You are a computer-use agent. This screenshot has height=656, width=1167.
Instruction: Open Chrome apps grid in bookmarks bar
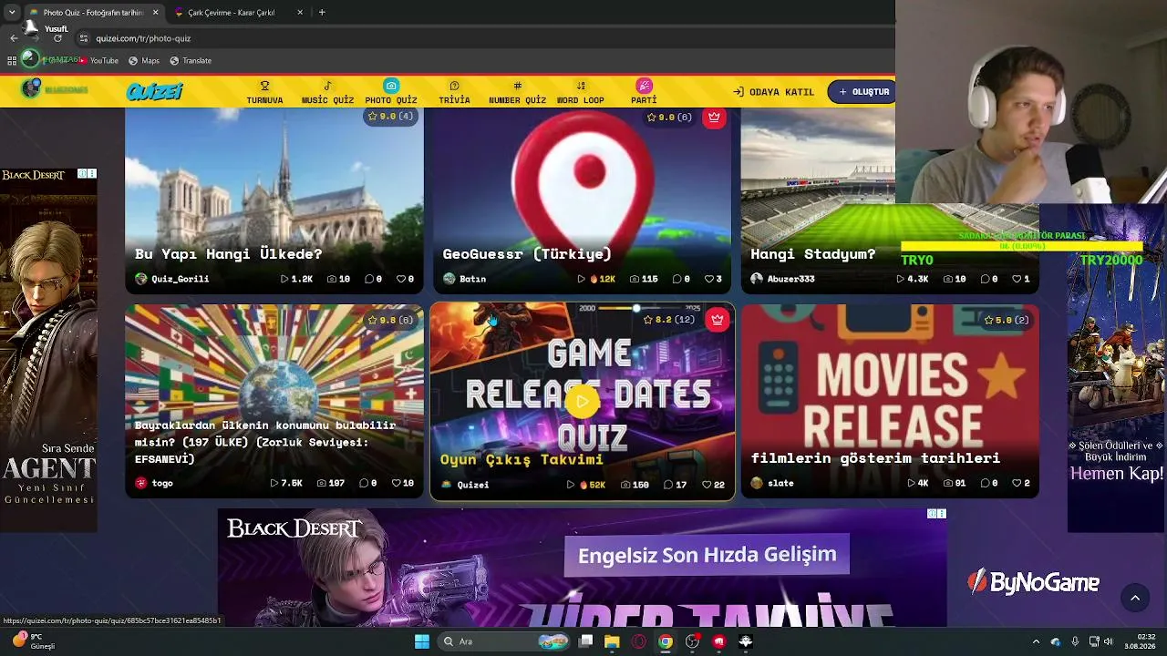coord(12,61)
